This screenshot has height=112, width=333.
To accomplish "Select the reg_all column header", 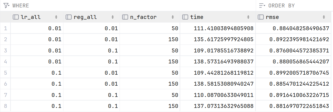I will click(92, 17).
